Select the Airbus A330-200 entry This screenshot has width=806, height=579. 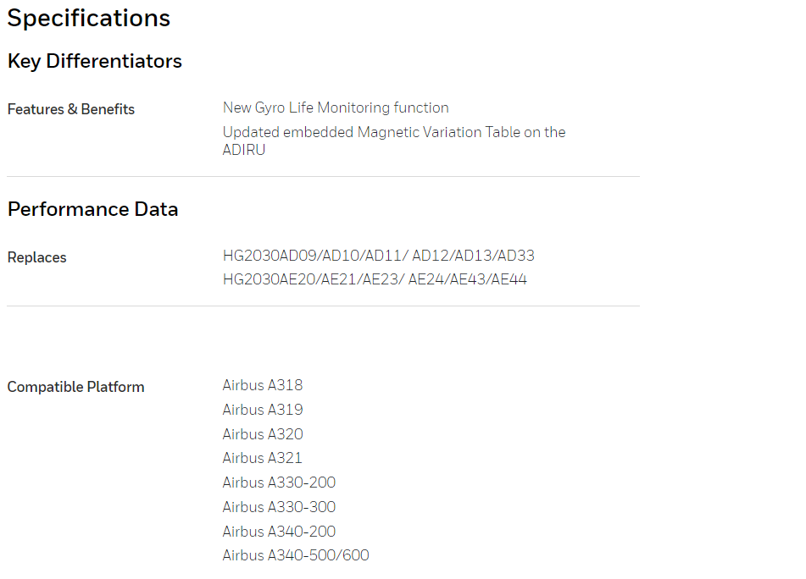click(279, 482)
